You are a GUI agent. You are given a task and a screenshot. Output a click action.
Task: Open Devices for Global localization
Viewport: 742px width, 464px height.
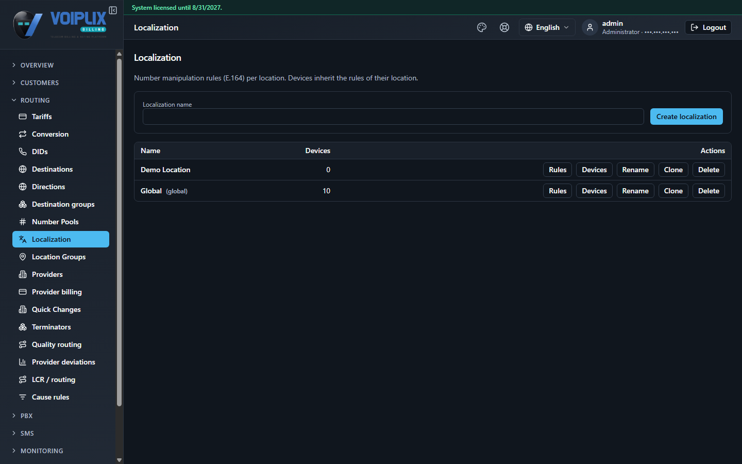tap(594, 191)
